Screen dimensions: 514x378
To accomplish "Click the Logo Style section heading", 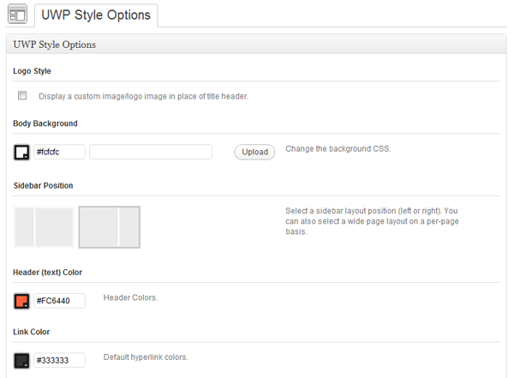I will point(33,71).
